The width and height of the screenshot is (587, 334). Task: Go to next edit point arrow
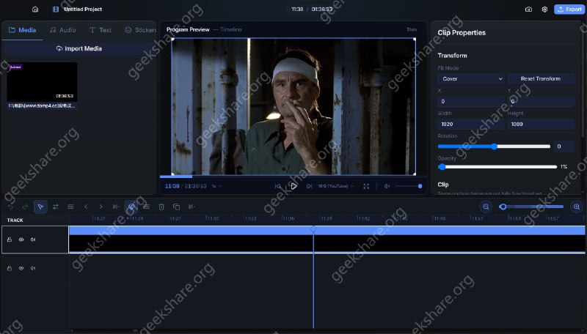[x=101, y=207]
